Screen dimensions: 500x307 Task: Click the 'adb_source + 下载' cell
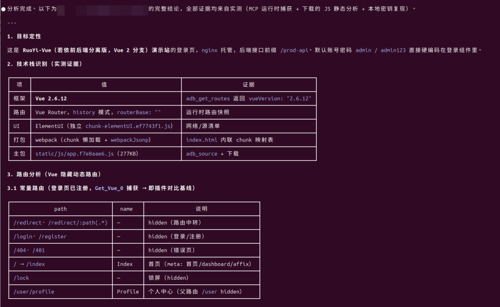(249, 153)
